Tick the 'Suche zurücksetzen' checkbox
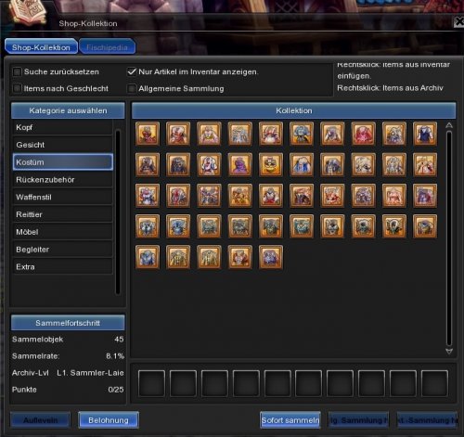Image resolution: width=464 pixels, height=437 pixels. tap(17, 71)
